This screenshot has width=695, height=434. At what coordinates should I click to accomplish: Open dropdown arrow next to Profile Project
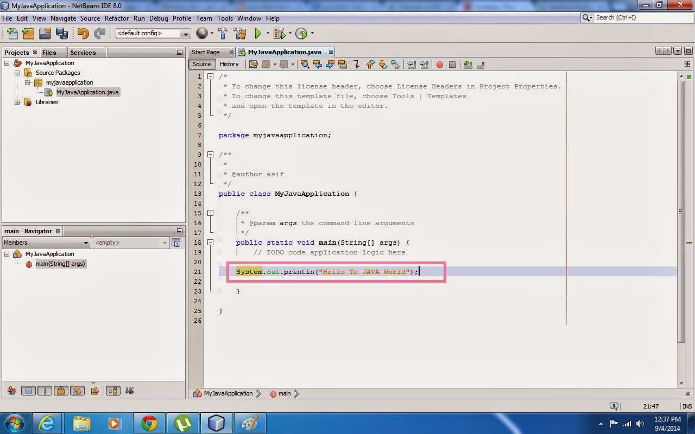pos(312,34)
